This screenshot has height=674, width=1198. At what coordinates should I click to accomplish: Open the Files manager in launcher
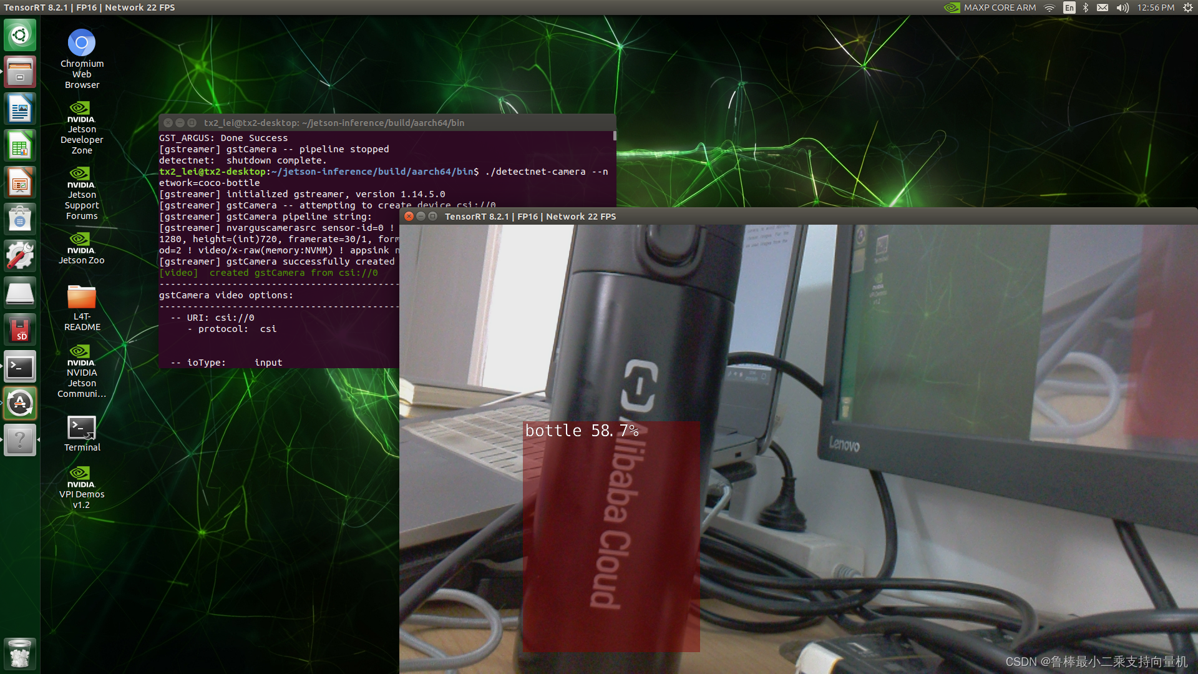click(20, 72)
